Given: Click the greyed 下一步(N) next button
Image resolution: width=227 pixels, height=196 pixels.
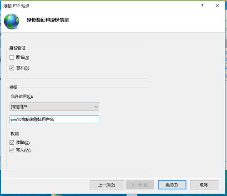Looking at the screenshot, I should [x=140, y=185].
